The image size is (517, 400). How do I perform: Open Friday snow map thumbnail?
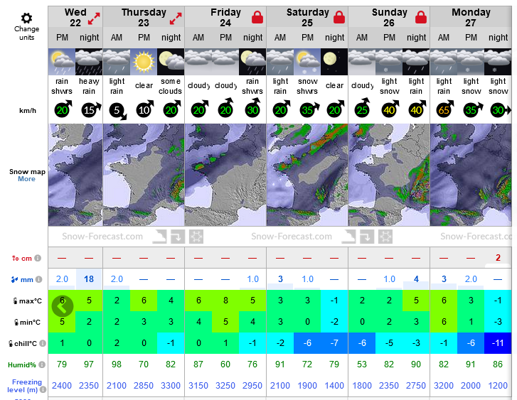225,175
